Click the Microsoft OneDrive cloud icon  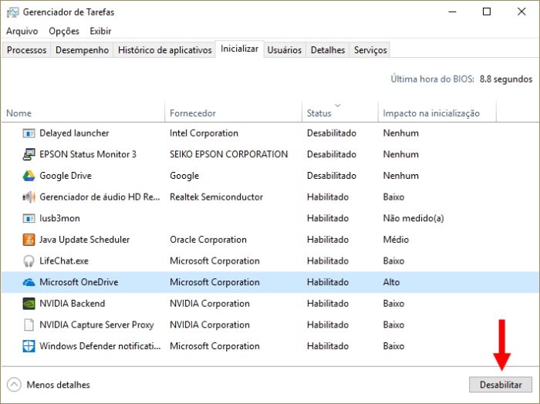point(29,282)
